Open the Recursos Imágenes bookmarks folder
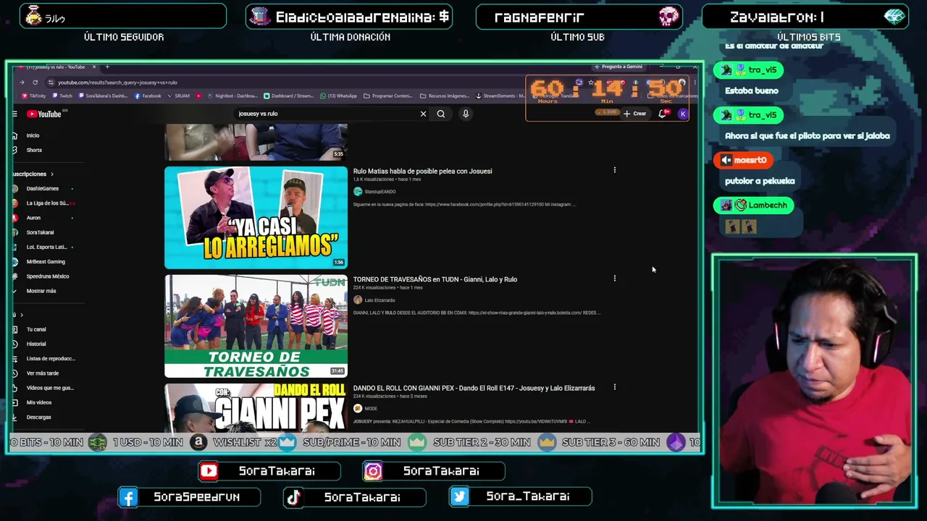Image resolution: width=927 pixels, height=521 pixels. [444, 96]
